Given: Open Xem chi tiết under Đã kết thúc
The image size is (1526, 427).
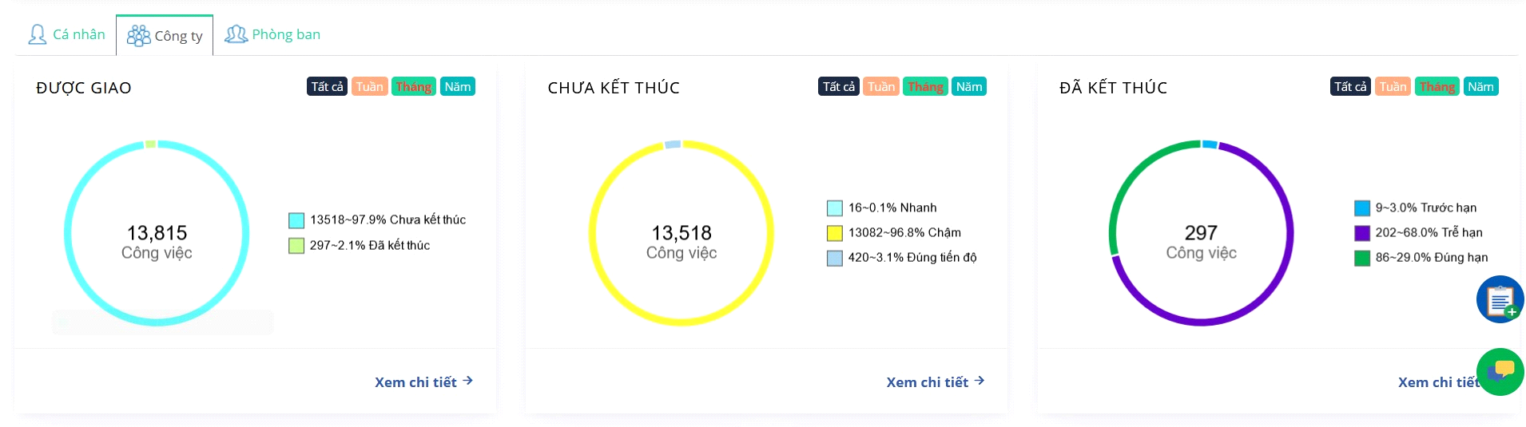Looking at the screenshot, I should [1439, 382].
